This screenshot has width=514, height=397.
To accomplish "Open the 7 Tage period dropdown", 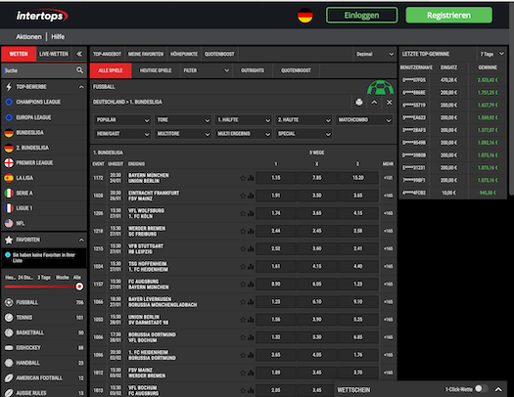I will (491, 54).
